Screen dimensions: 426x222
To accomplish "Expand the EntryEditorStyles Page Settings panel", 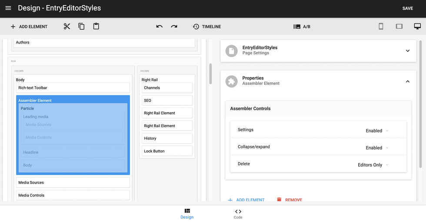I will 407,50.
